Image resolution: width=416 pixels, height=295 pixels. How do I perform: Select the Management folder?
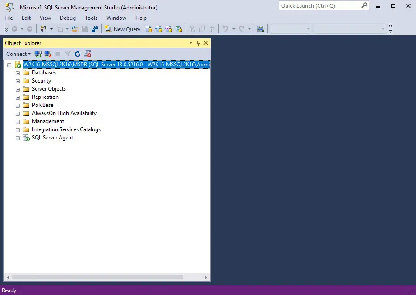tap(48, 121)
